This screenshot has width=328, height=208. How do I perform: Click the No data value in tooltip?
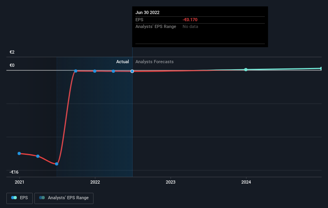(x=190, y=27)
